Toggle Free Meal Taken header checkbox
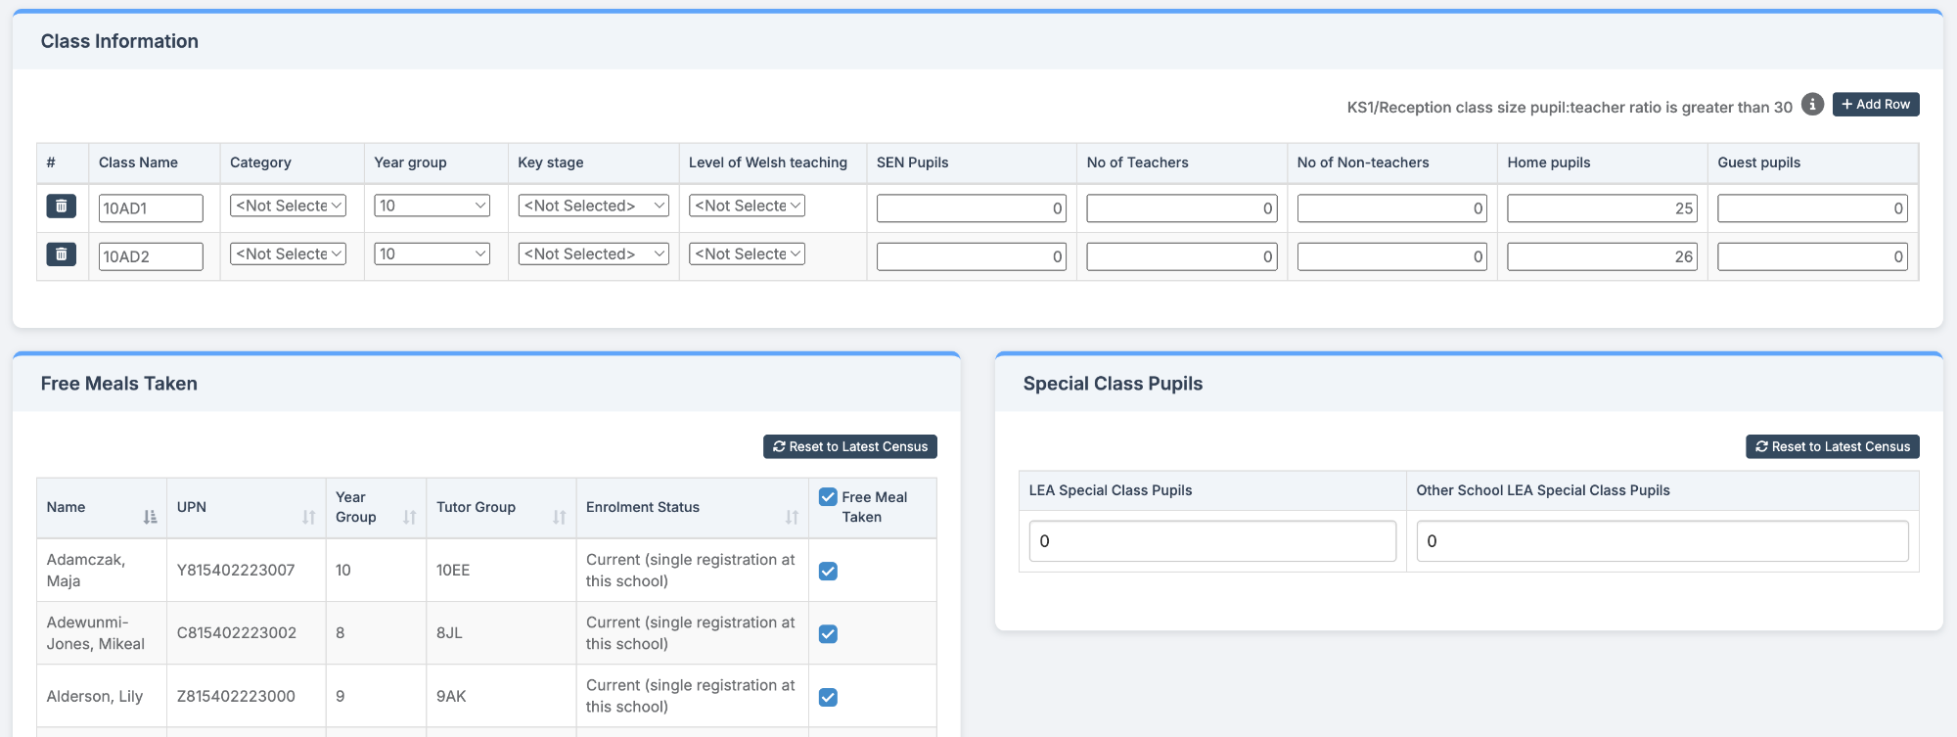 pyautogui.click(x=828, y=497)
